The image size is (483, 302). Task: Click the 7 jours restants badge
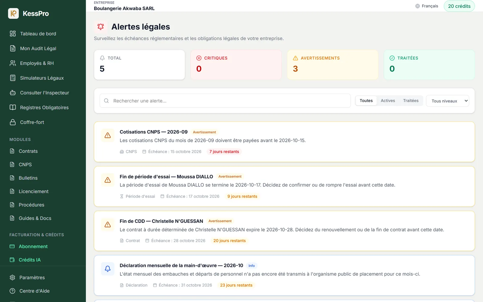(x=224, y=152)
